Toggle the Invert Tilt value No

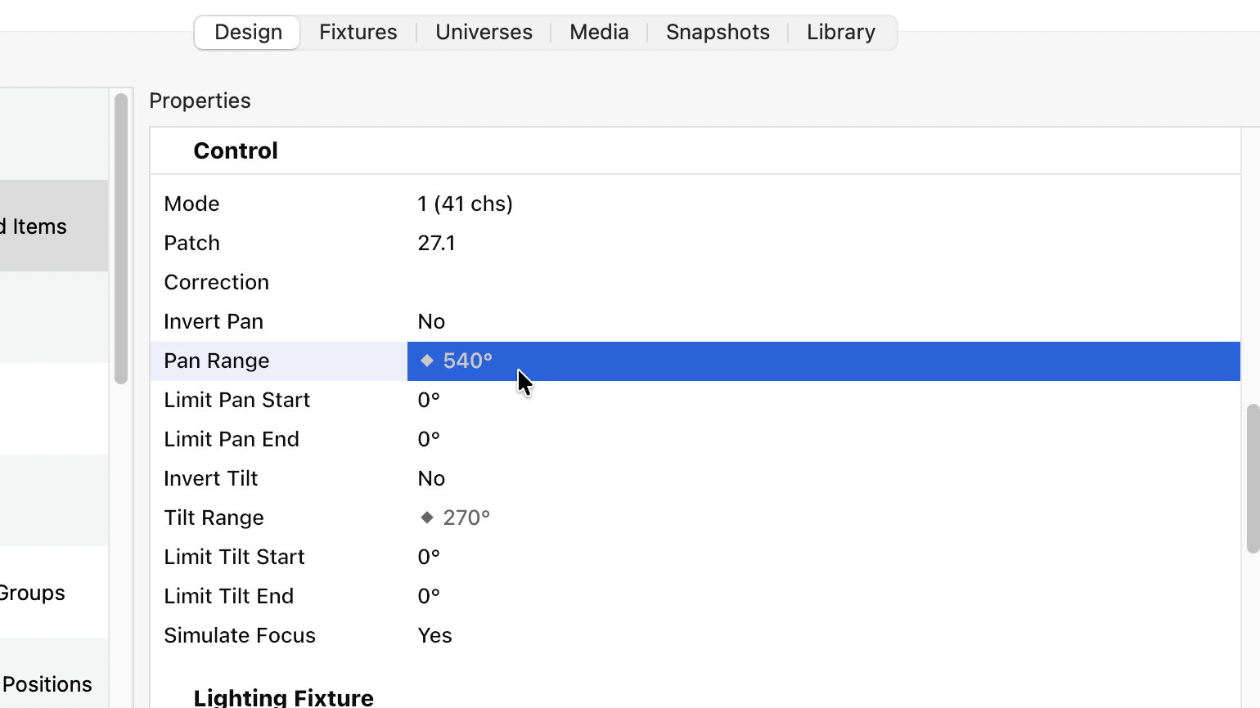(x=431, y=478)
